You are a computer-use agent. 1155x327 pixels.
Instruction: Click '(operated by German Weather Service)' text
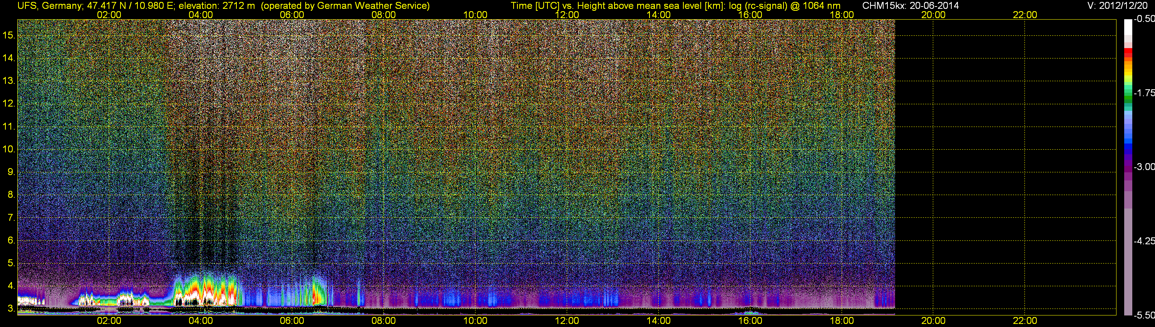345,6
